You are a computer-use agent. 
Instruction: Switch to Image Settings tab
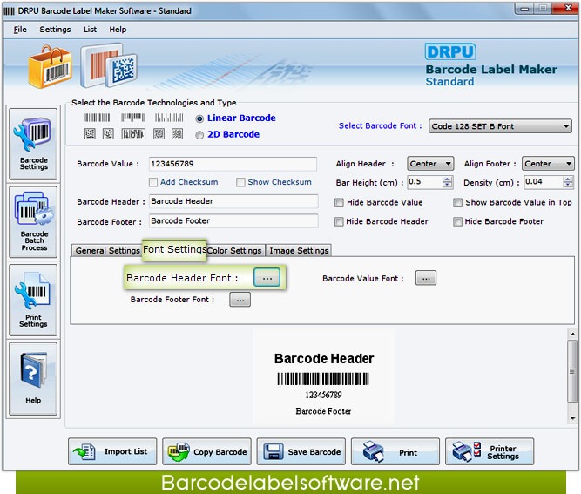299,251
